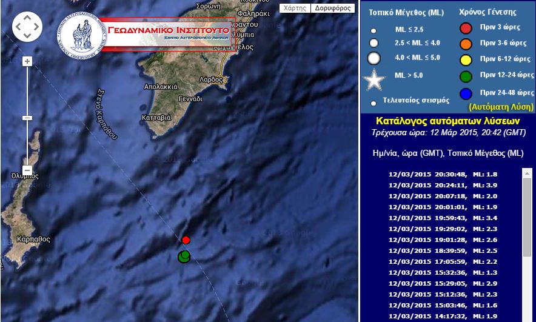Click the catalogue scrollbar up arrow
Image resolution: width=536 pixels, height=322 pixels.
click(x=527, y=173)
